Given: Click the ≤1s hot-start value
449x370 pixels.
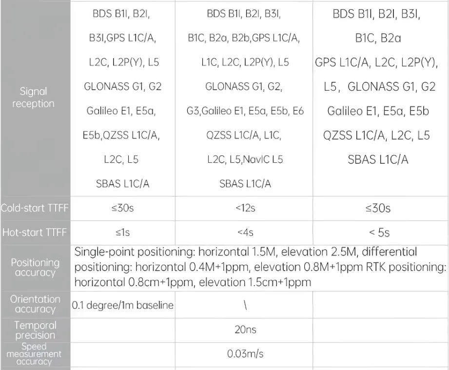Looking at the screenshot, I should coord(123,232).
